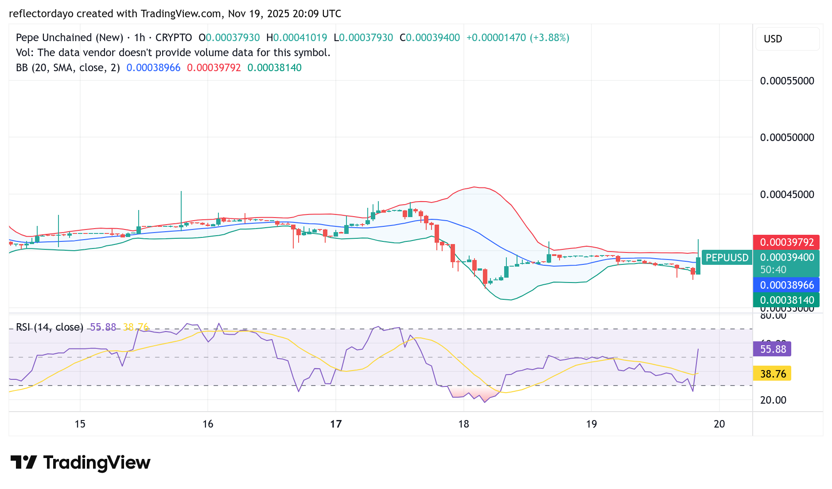Select the RSI (14, close) indicator legend
This screenshot has height=489, width=832.
pos(50,327)
